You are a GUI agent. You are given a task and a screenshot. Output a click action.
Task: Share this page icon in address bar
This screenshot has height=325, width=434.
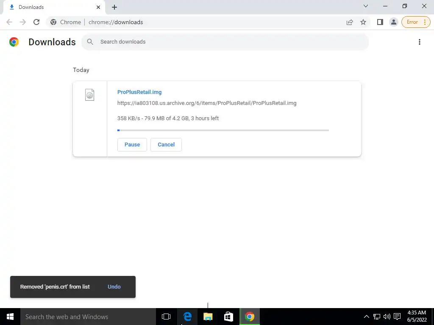[350, 22]
